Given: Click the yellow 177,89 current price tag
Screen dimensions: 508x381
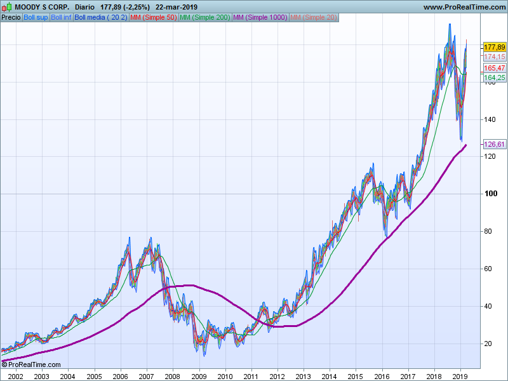Looking at the screenshot, I should click(x=495, y=47).
